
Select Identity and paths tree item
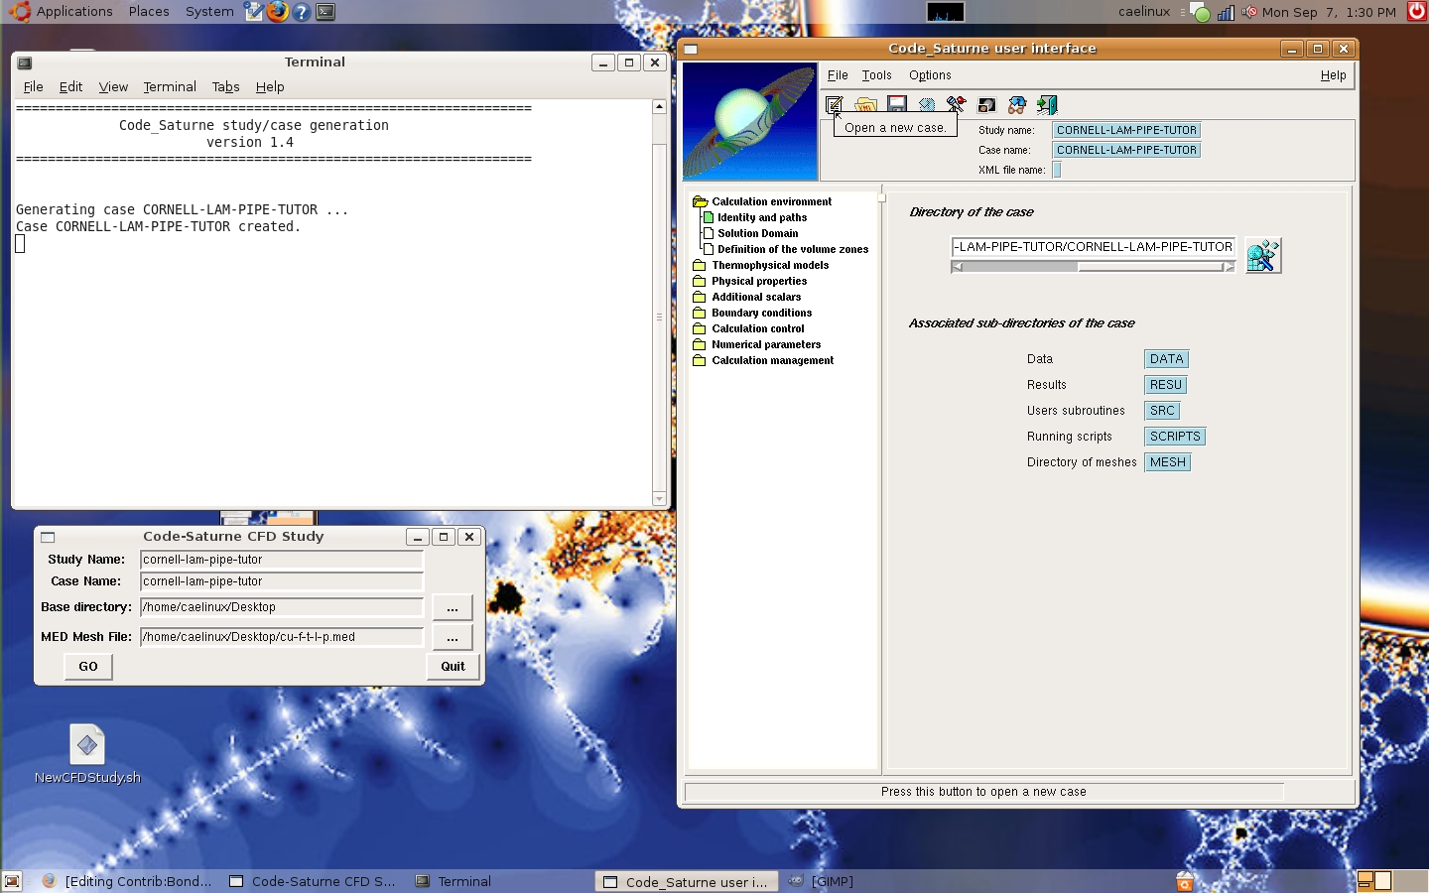tap(762, 217)
